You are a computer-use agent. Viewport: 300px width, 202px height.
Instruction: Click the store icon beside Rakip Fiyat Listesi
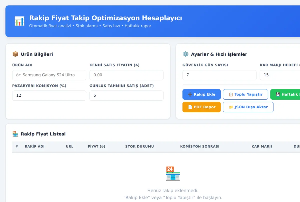(15, 134)
